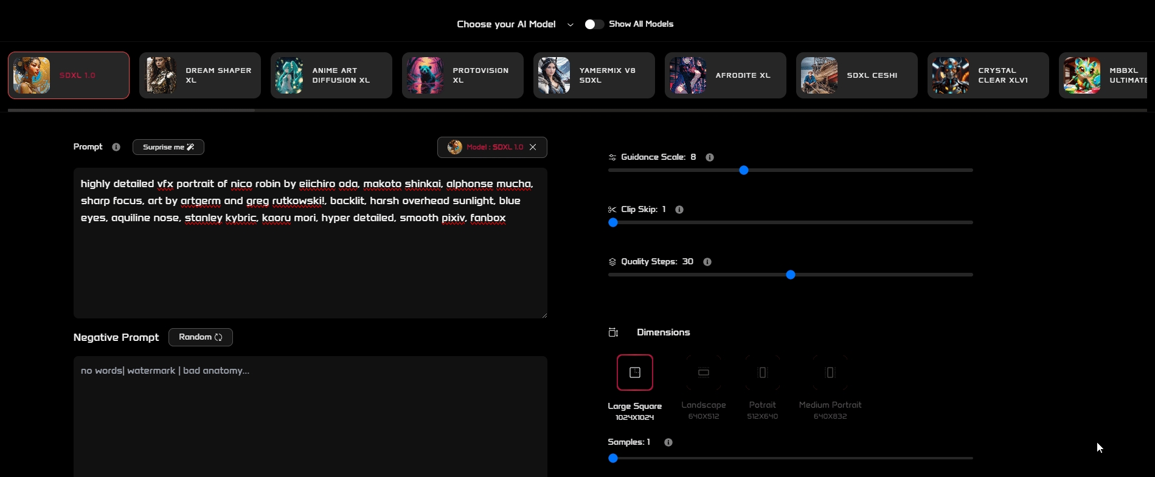The height and width of the screenshot is (477, 1155).
Task: Click the Quality Steps info icon
Action: pyautogui.click(x=707, y=262)
